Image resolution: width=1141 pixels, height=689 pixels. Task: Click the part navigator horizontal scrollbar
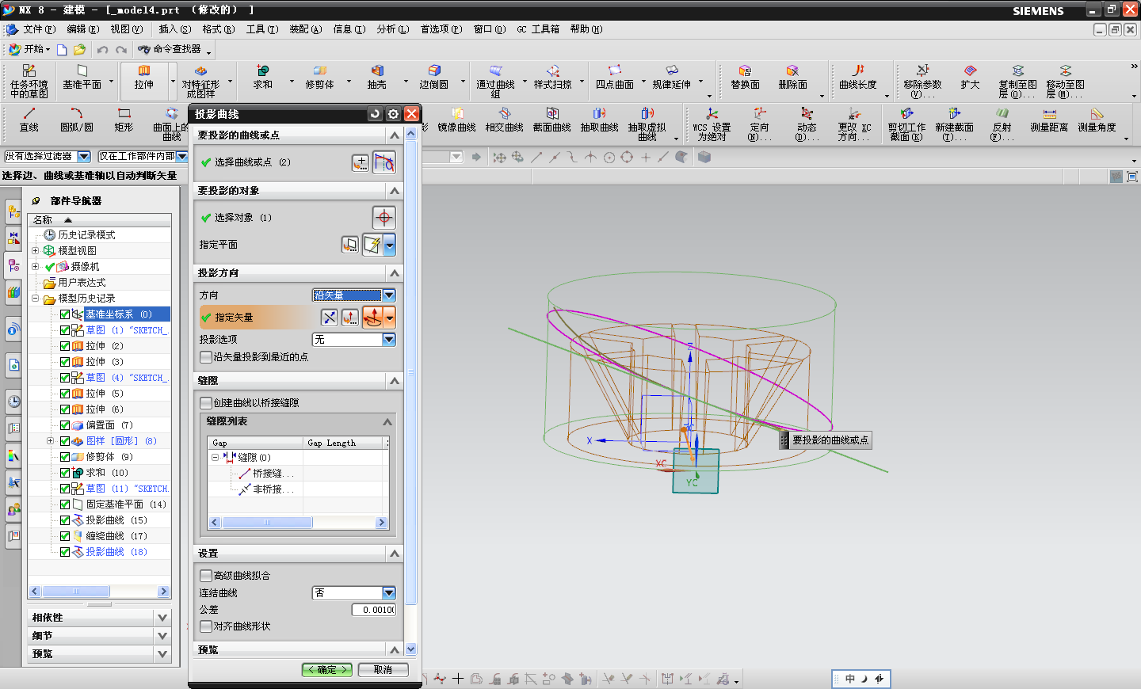tap(76, 592)
